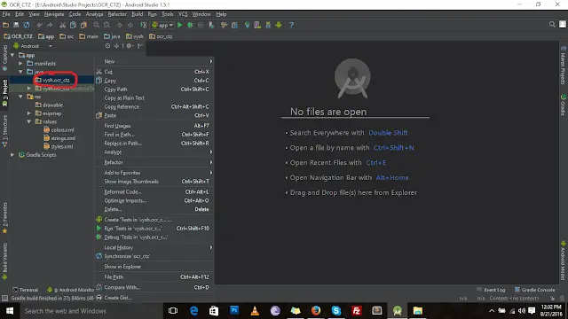
Task: Click the Save All toolbar icon
Action: point(16,25)
